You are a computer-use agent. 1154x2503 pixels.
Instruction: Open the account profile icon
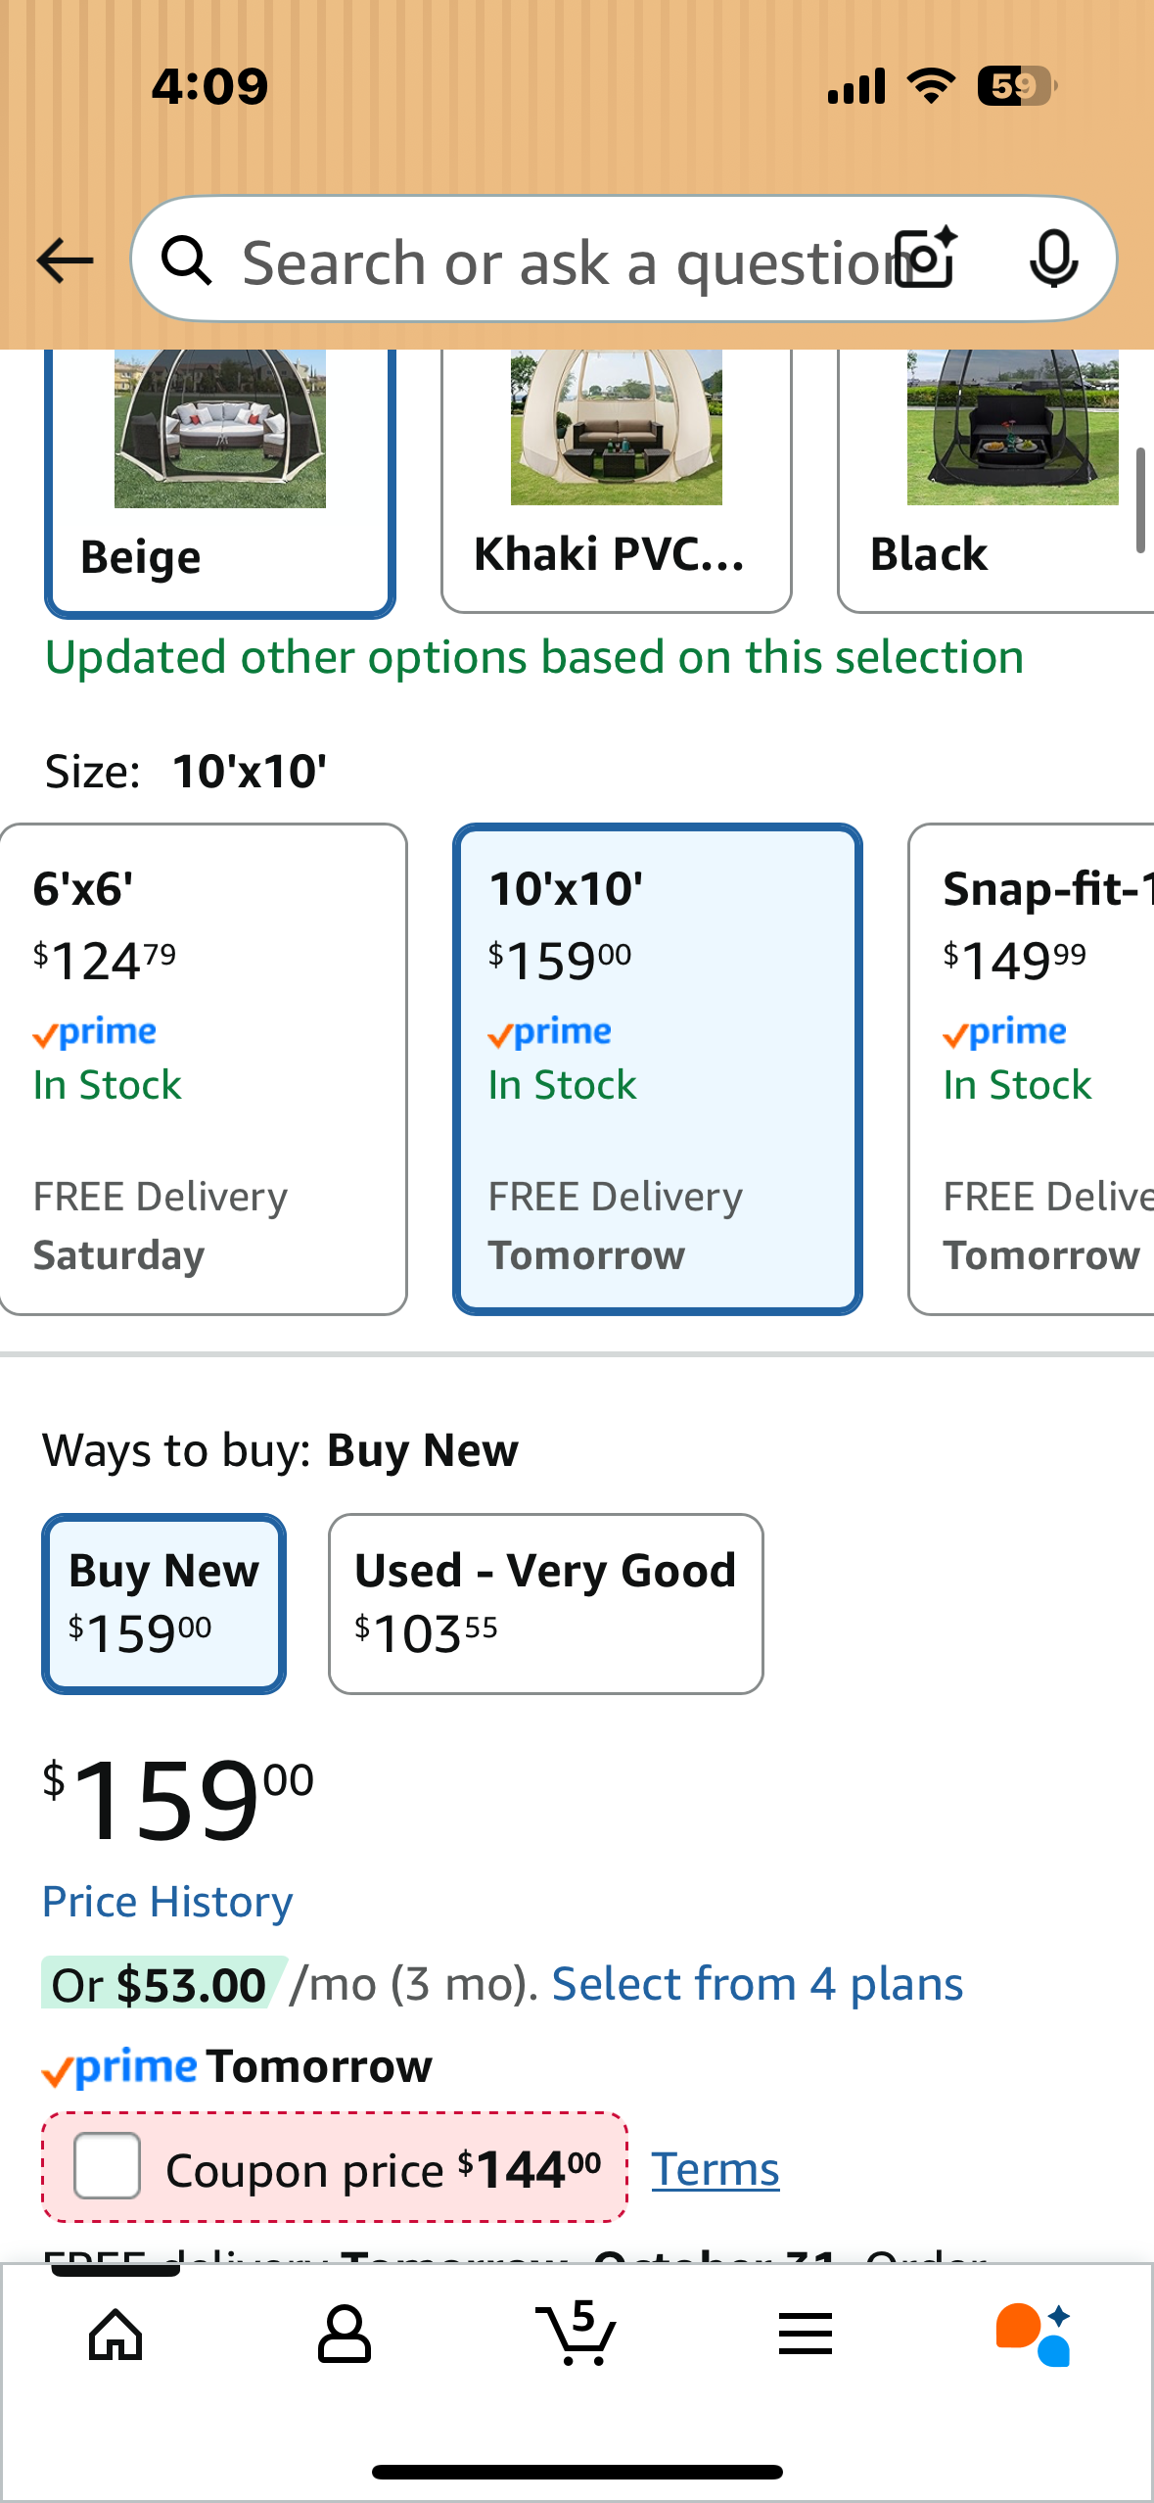click(345, 2335)
